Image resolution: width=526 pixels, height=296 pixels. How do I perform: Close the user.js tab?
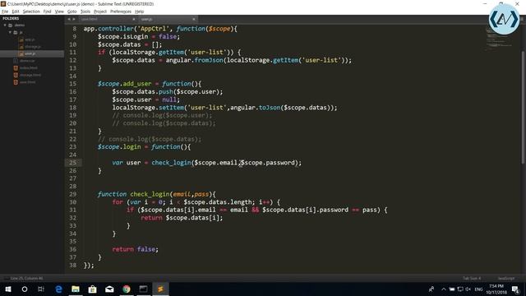pyautogui.click(x=194, y=19)
